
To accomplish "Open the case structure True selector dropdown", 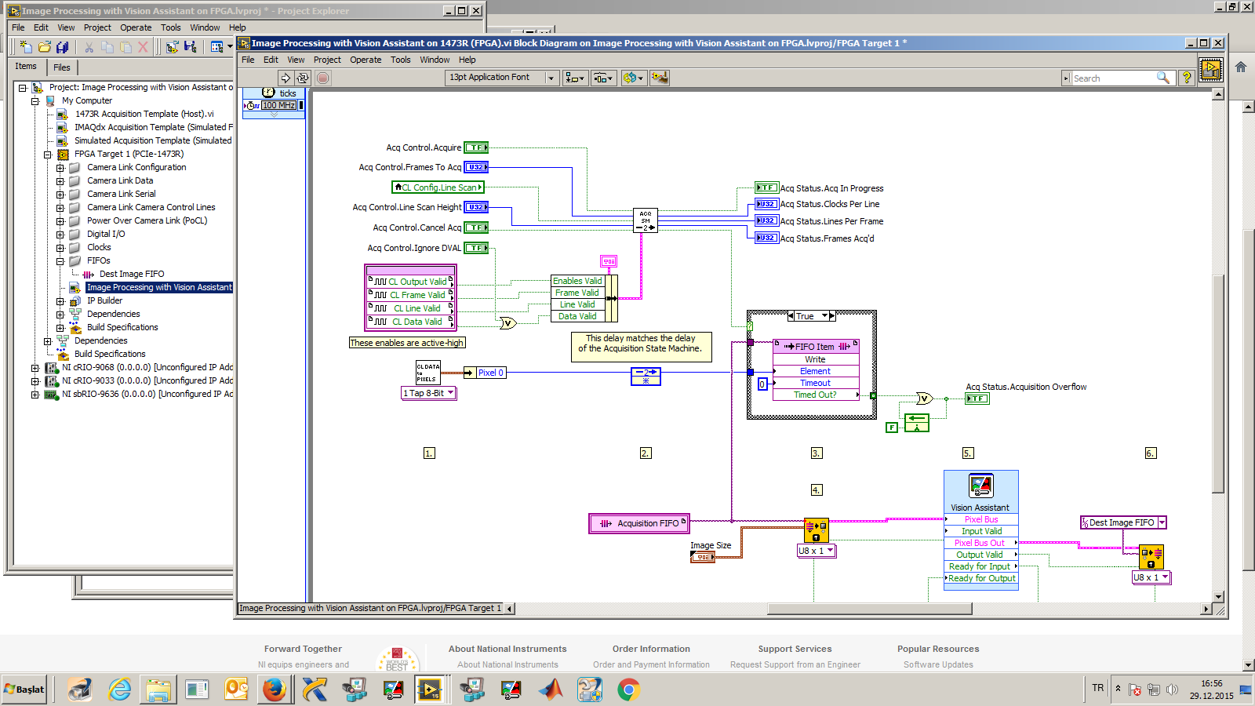I will click(x=825, y=316).
